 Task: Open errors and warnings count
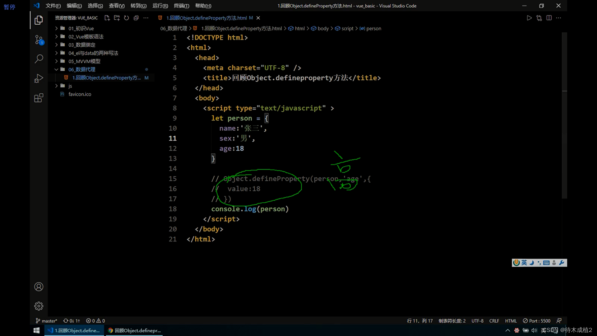coord(95,321)
